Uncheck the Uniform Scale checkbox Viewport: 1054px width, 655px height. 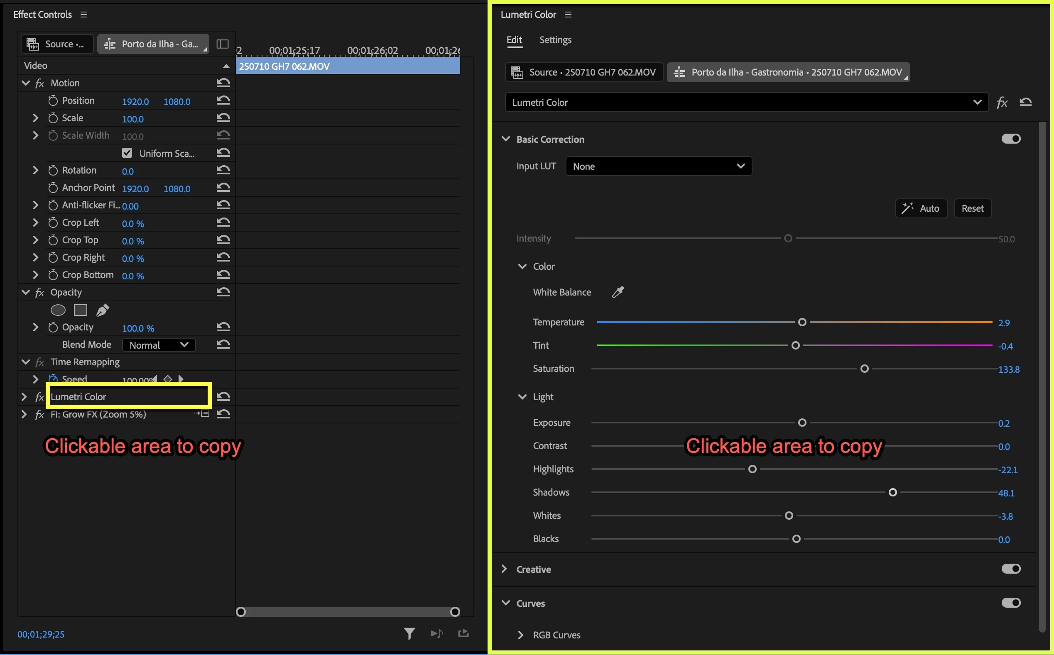click(127, 153)
